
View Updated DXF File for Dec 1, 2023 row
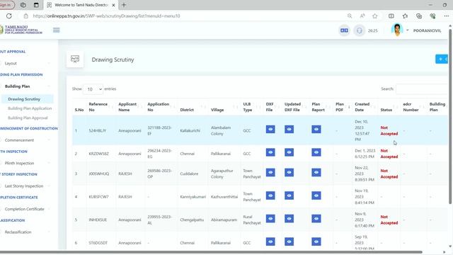(x=289, y=152)
